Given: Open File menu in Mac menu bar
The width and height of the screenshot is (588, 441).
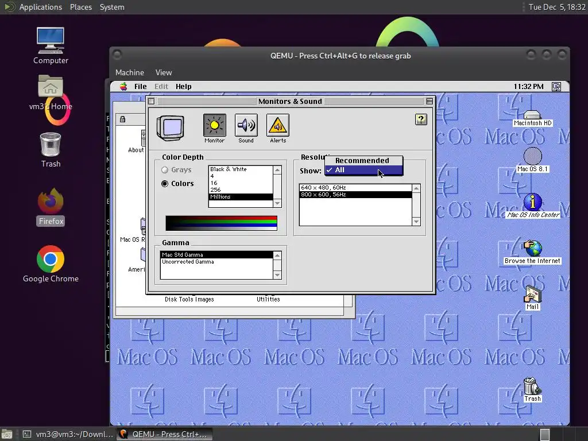Looking at the screenshot, I should click(x=141, y=87).
